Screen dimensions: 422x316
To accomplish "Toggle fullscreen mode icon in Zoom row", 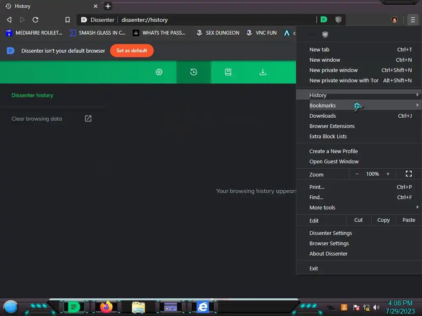I will tap(408, 174).
